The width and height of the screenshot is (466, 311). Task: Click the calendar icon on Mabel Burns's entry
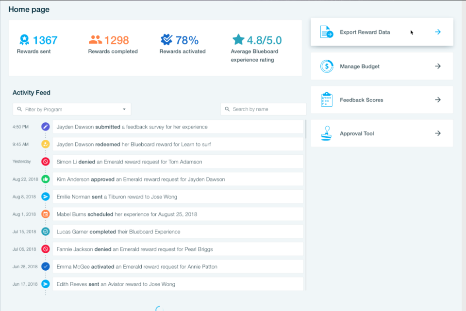[x=45, y=214]
